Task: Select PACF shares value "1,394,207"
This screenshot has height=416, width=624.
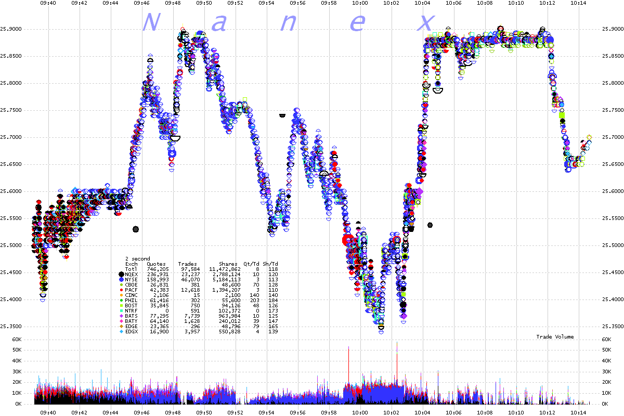Action: pyautogui.click(x=227, y=290)
